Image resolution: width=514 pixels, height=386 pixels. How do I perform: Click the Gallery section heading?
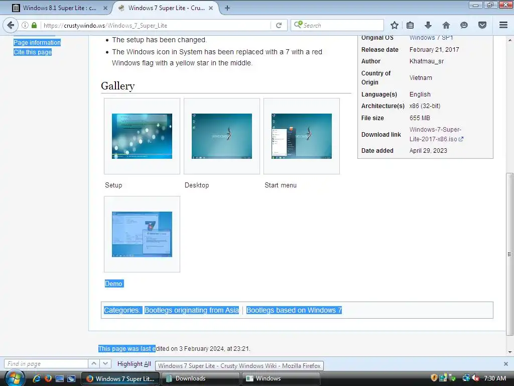117,86
